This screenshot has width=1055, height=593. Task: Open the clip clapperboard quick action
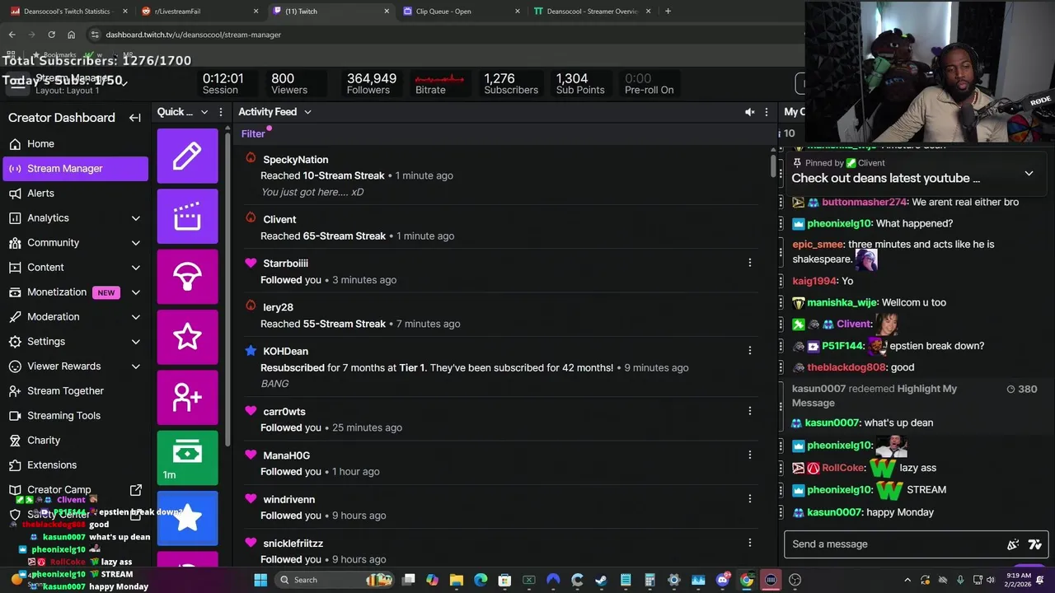pos(187,216)
